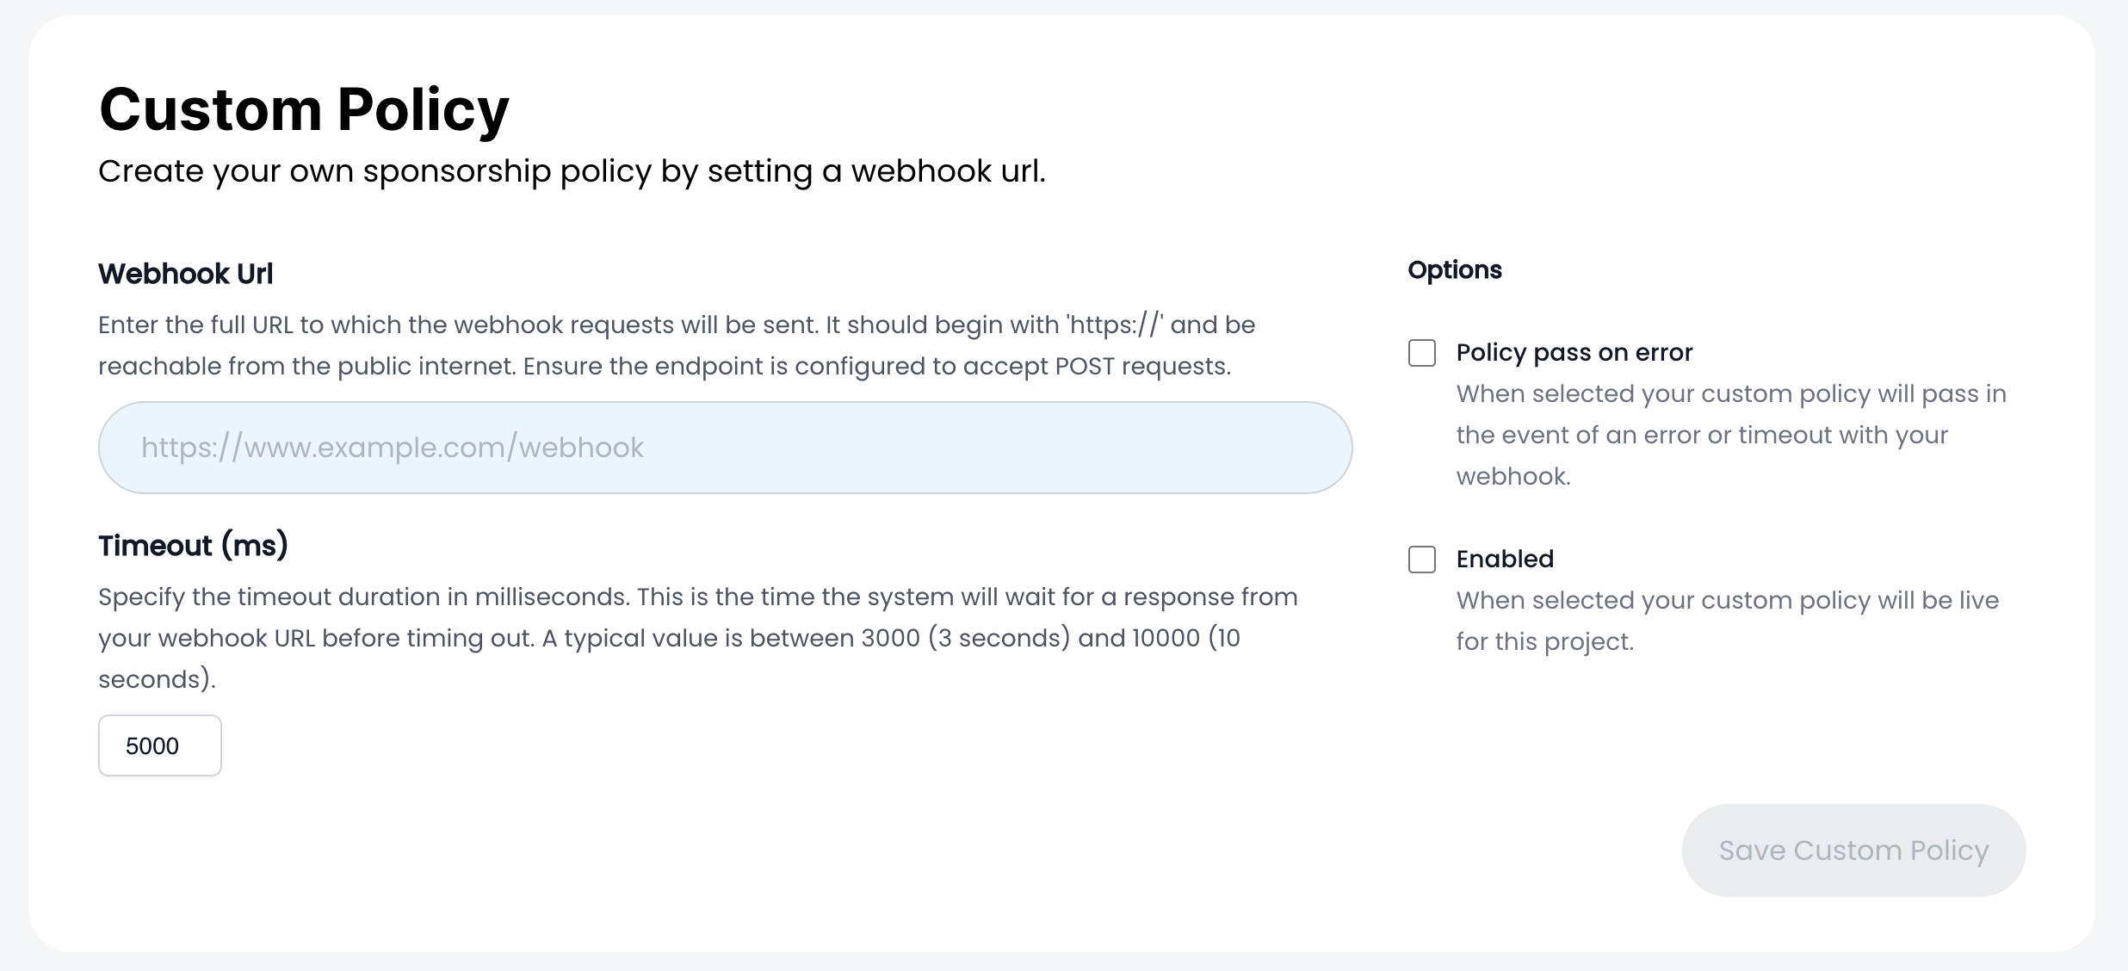Click the 'Webhook Url' field label

[185, 274]
